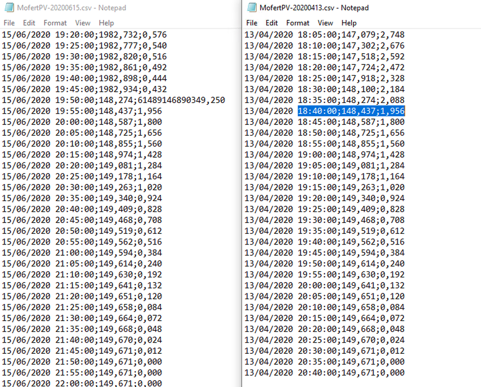The height and width of the screenshot is (387, 481).
Task: Click line 15/06/2020 21:00:00;149,594;0,384
Action: (x=82, y=253)
